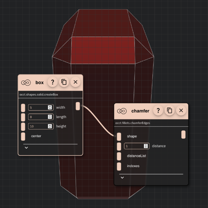Select the indexes input socket
This screenshot has height=208, width=208.
[x=119, y=166]
